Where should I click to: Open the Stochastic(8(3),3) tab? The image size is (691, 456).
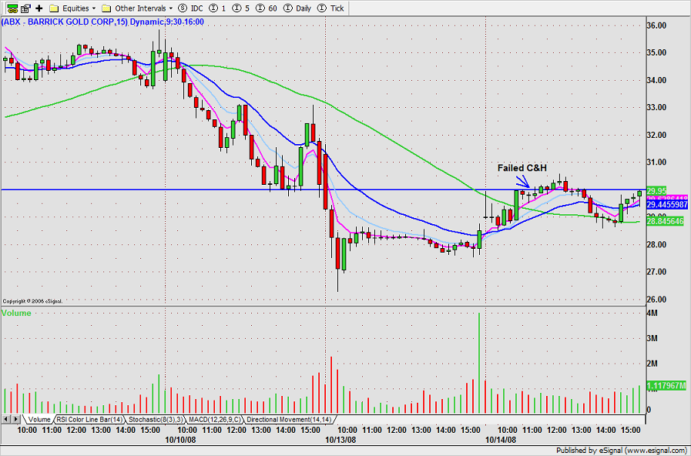[156, 420]
